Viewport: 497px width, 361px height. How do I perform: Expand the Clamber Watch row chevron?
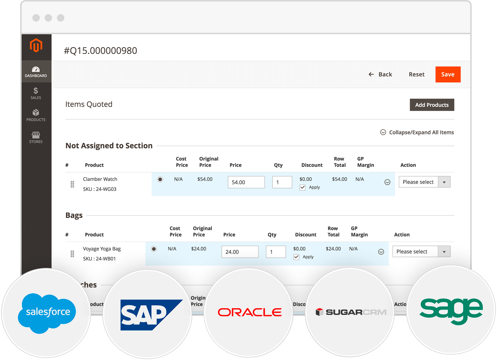[387, 182]
